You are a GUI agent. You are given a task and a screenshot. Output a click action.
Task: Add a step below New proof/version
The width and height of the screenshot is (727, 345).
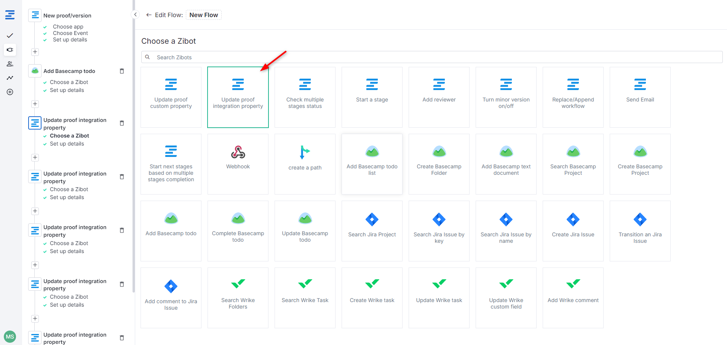pyautogui.click(x=35, y=52)
